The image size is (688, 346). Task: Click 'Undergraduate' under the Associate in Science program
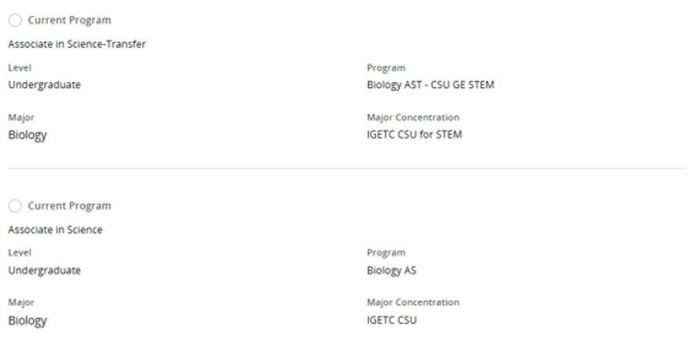pos(44,271)
